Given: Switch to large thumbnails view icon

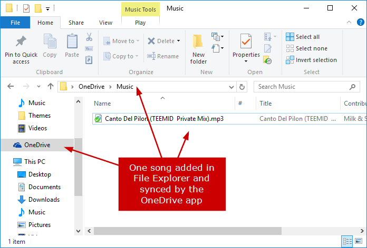Looking at the screenshot, I should 359,241.
